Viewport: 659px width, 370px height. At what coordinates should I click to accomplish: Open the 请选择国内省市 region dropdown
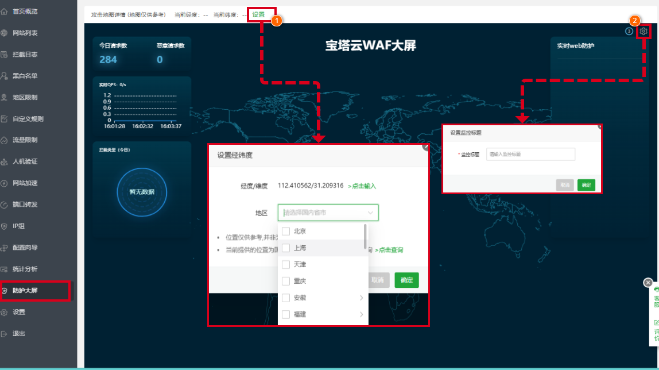coord(328,213)
